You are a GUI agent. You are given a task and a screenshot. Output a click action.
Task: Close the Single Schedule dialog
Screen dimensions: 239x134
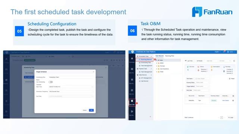point(93,72)
